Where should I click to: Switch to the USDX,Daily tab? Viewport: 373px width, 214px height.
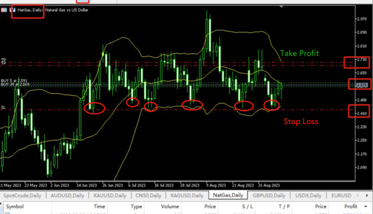pyautogui.click(x=308, y=196)
